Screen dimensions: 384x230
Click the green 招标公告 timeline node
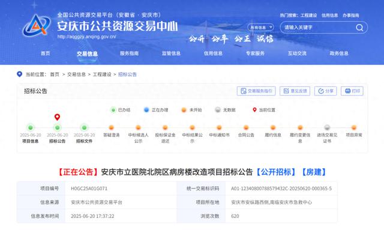click(58, 127)
